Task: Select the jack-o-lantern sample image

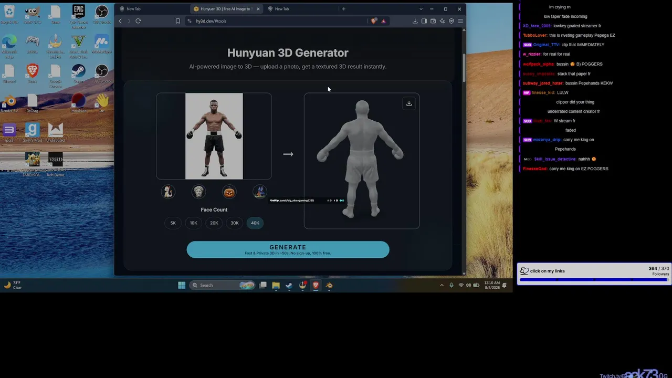Action: 229,192
